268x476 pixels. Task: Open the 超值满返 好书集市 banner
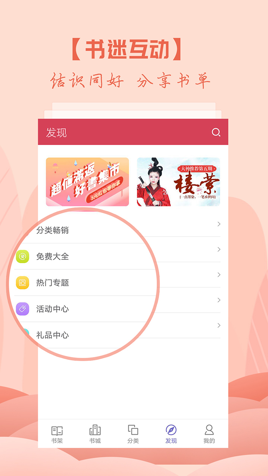(87, 182)
